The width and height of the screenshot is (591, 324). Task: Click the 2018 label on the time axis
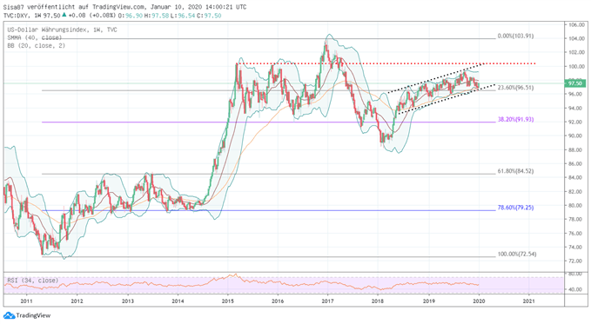[x=378, y=301]
